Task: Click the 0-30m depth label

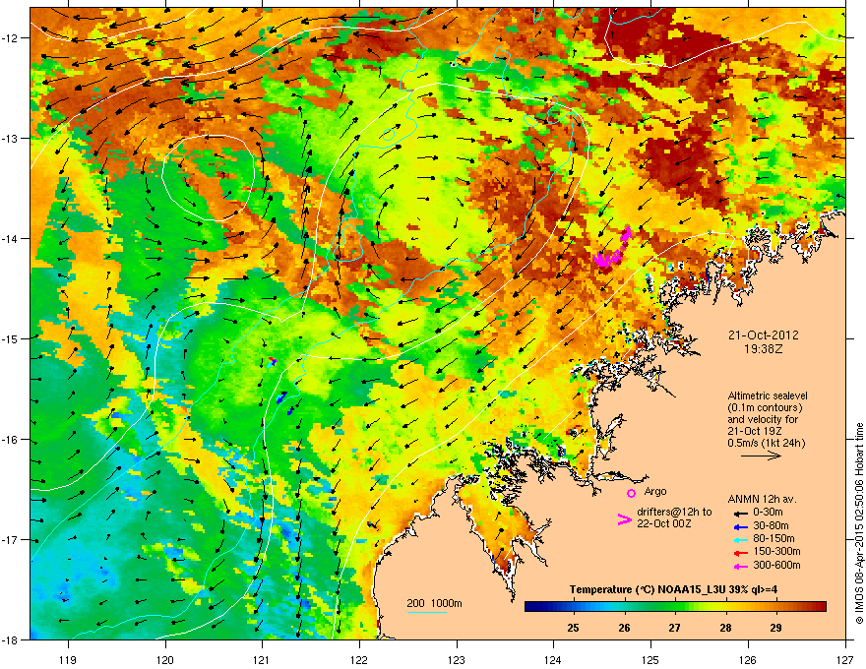Action: coord(768,513)
